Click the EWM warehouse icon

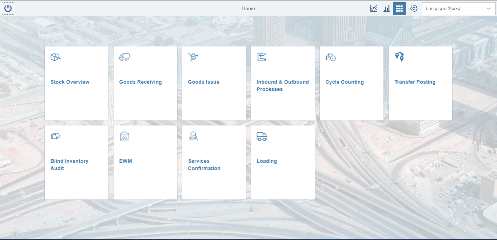pyautogui.click(x=124, y=136)
